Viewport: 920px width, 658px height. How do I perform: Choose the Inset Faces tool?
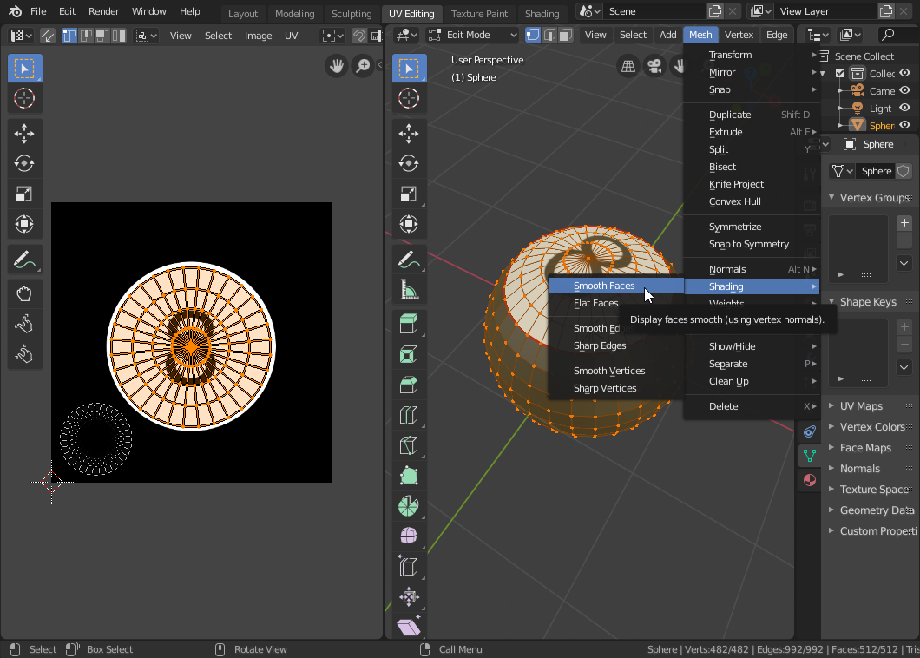coord(409,354)
